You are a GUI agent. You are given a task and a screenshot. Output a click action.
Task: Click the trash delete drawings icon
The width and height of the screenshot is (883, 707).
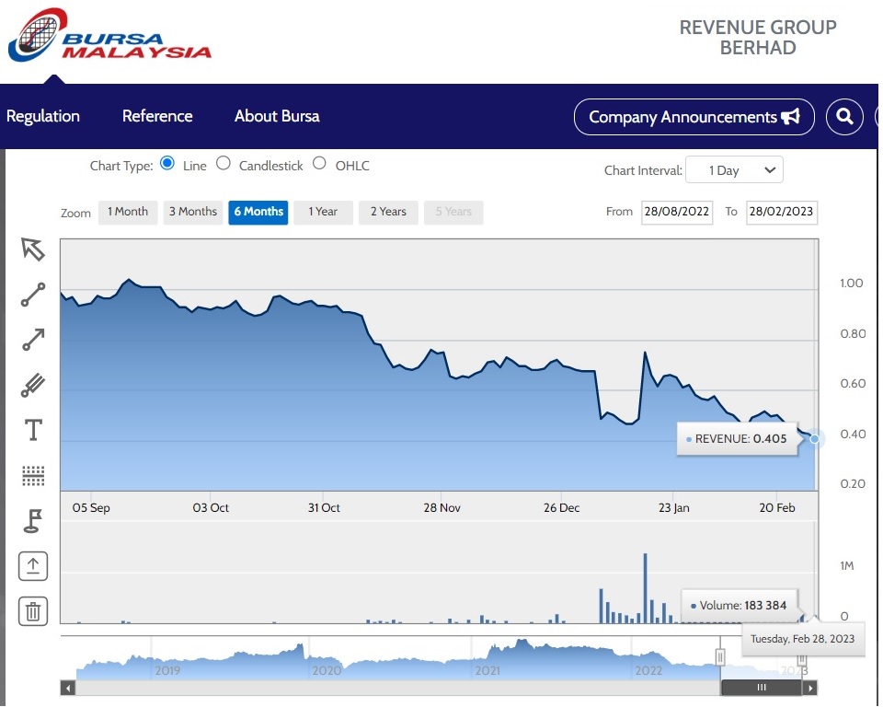33,611
